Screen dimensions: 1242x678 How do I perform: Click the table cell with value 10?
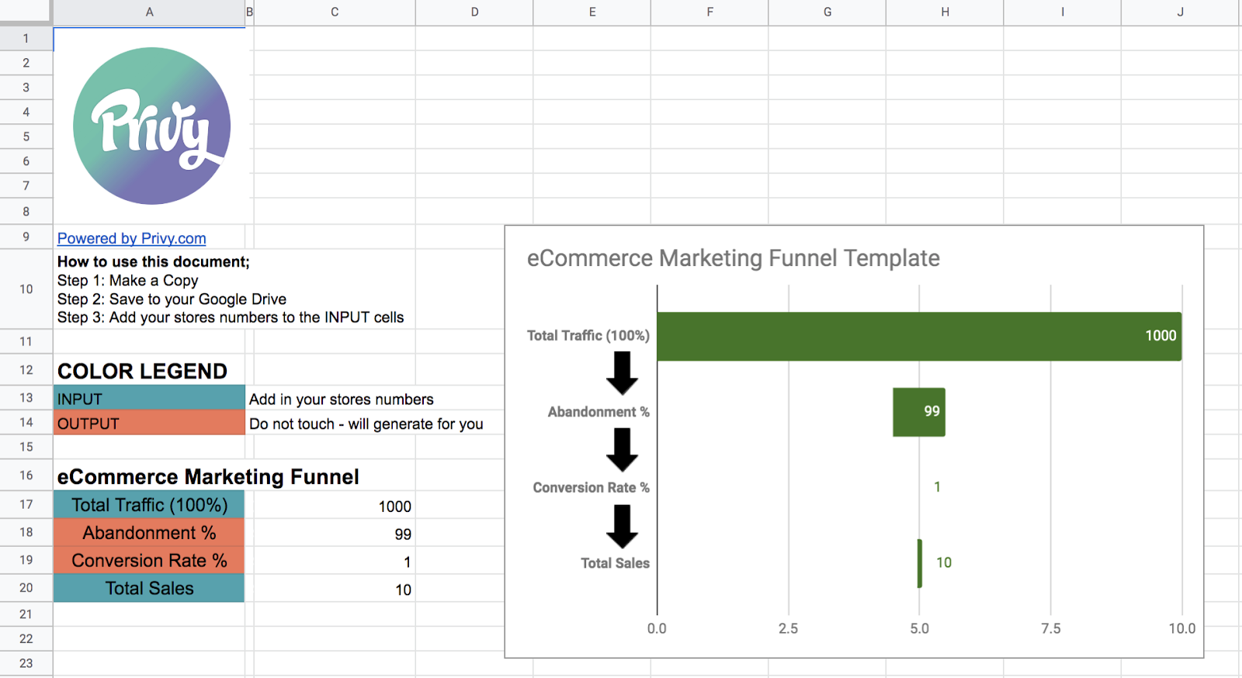click(x=334, y=590)
